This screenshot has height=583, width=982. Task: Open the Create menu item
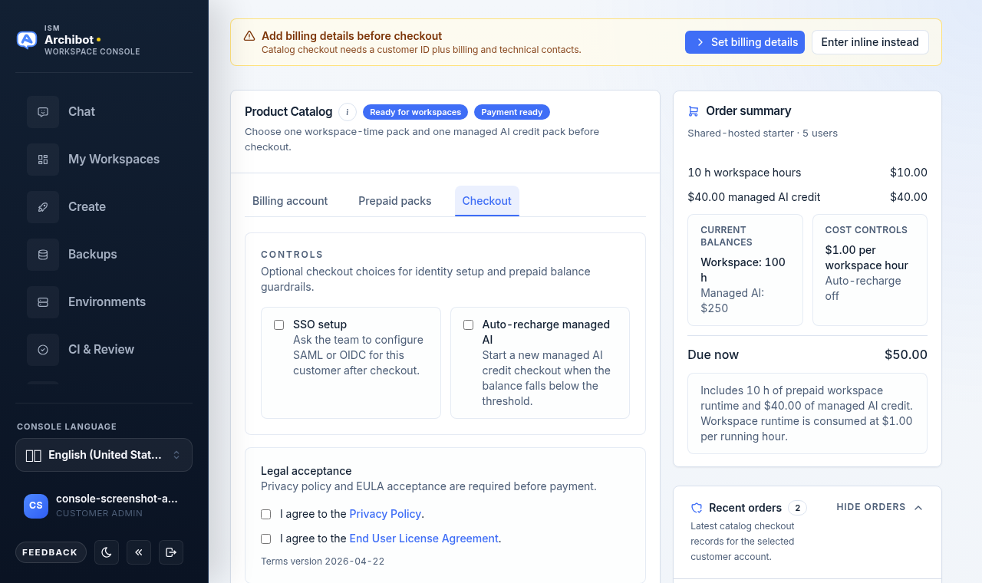[104, 207]
